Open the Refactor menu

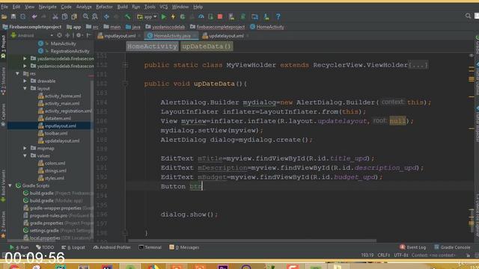point(104,7)
